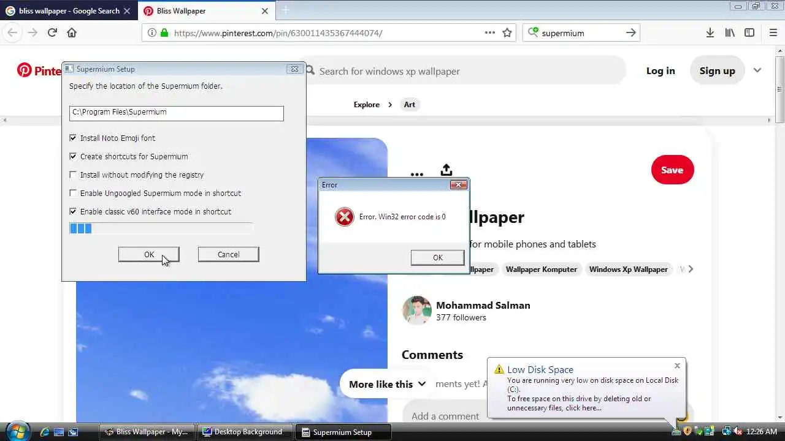This screenshot has height=441, width=785.
Task: Bookmark this page with the star icon
Action: pos(507,32)
